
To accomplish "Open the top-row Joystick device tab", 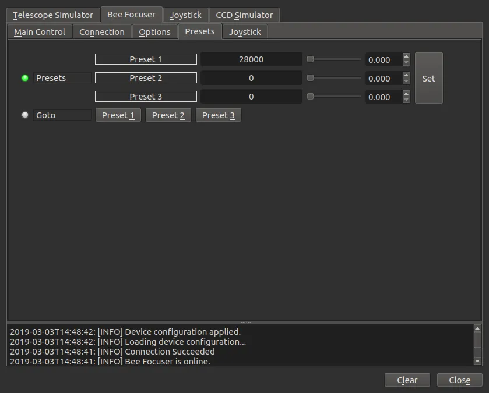I will coord(185,15).
